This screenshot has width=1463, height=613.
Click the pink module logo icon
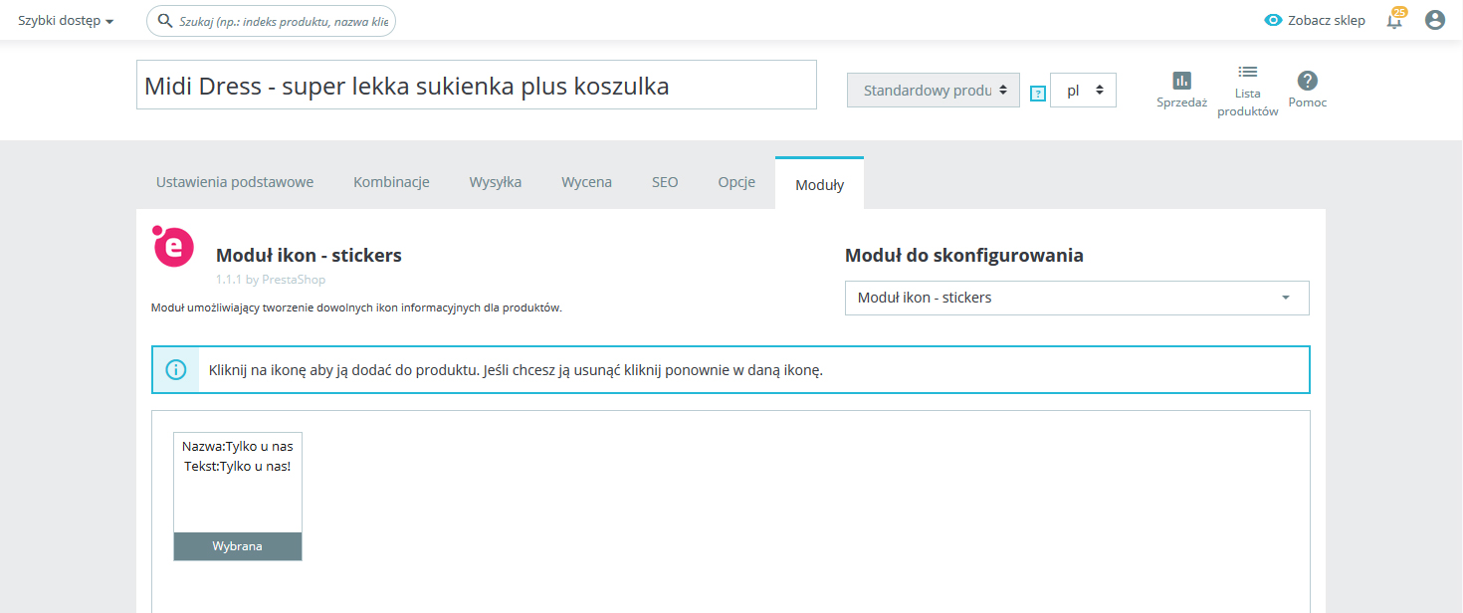173,246
